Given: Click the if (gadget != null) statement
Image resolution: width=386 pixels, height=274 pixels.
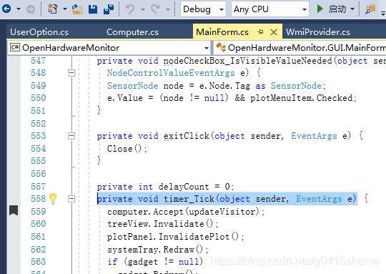Looking at the screenshot, I should pyautogui.click(x=155, y=262).
